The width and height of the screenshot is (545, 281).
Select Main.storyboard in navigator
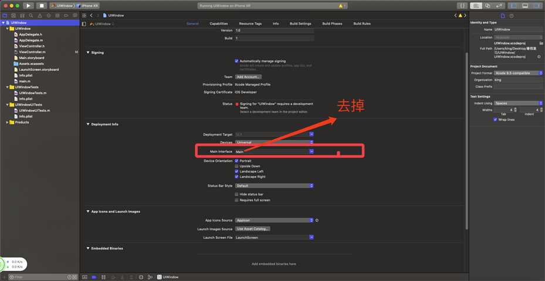click(x=32, y=58)
